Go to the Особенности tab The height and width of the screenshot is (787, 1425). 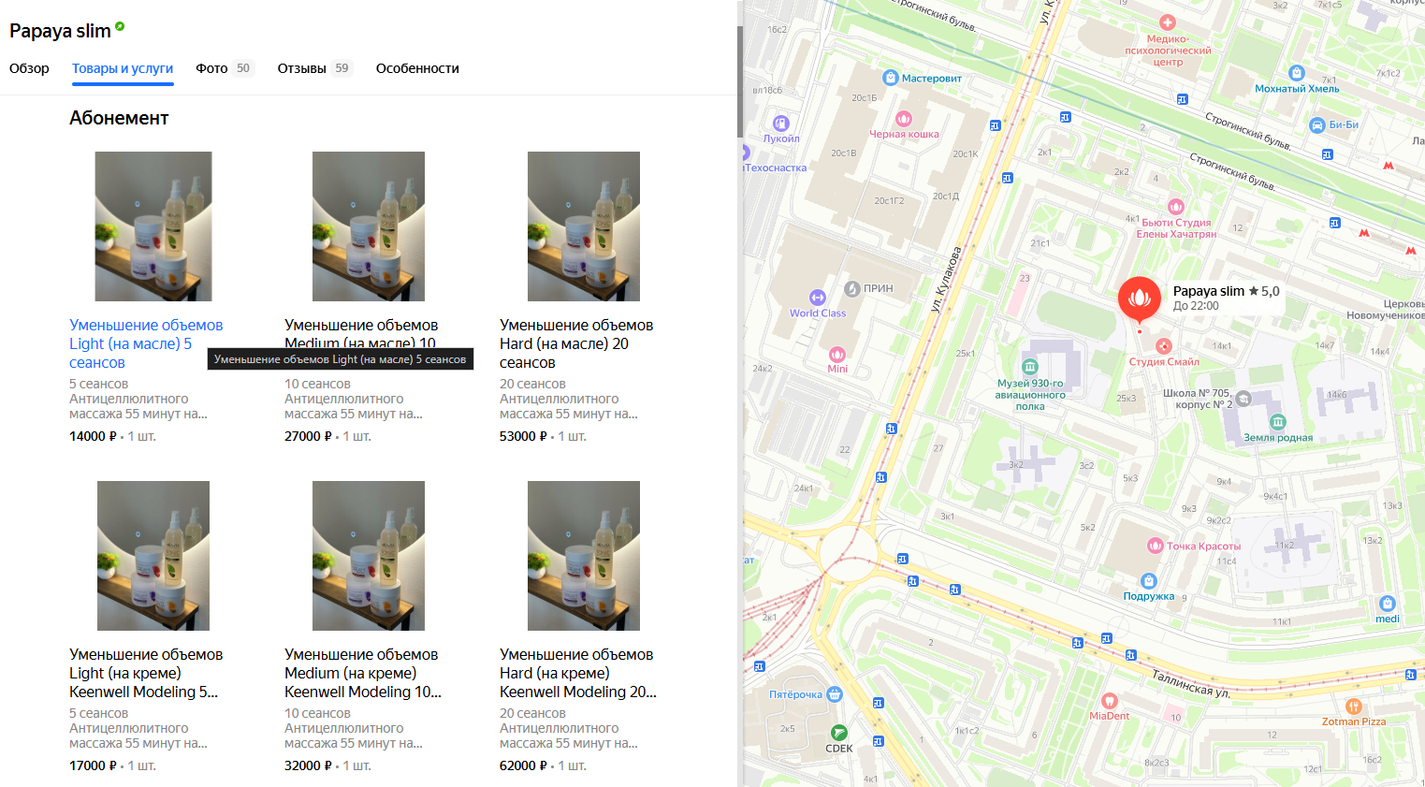417,68
